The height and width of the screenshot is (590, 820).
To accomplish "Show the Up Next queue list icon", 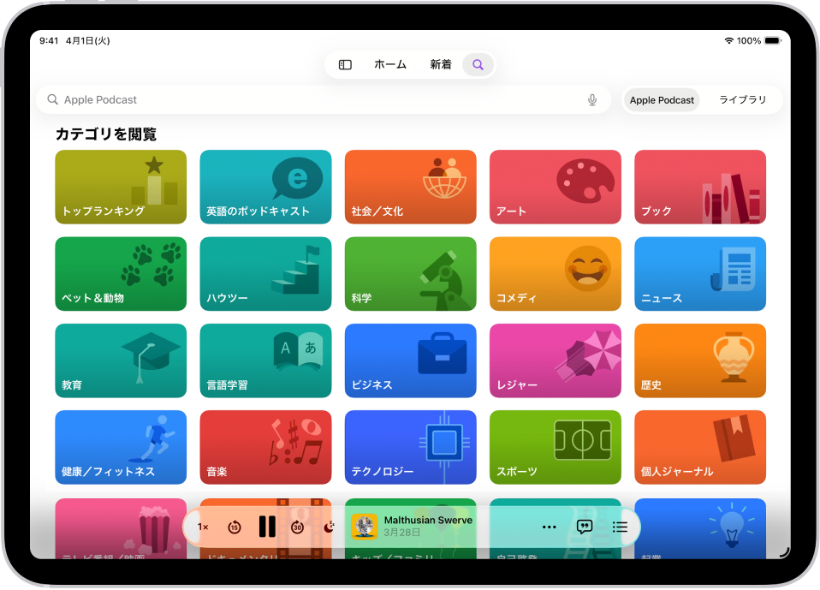I will pos(620,527).
